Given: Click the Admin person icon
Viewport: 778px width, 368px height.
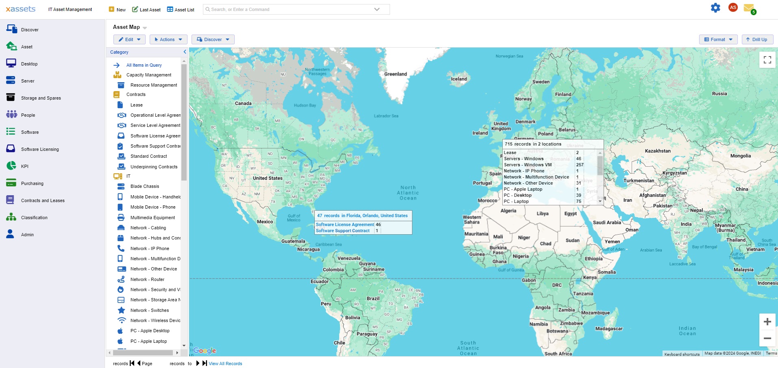Looking at the screenshot, I should 10,234.
